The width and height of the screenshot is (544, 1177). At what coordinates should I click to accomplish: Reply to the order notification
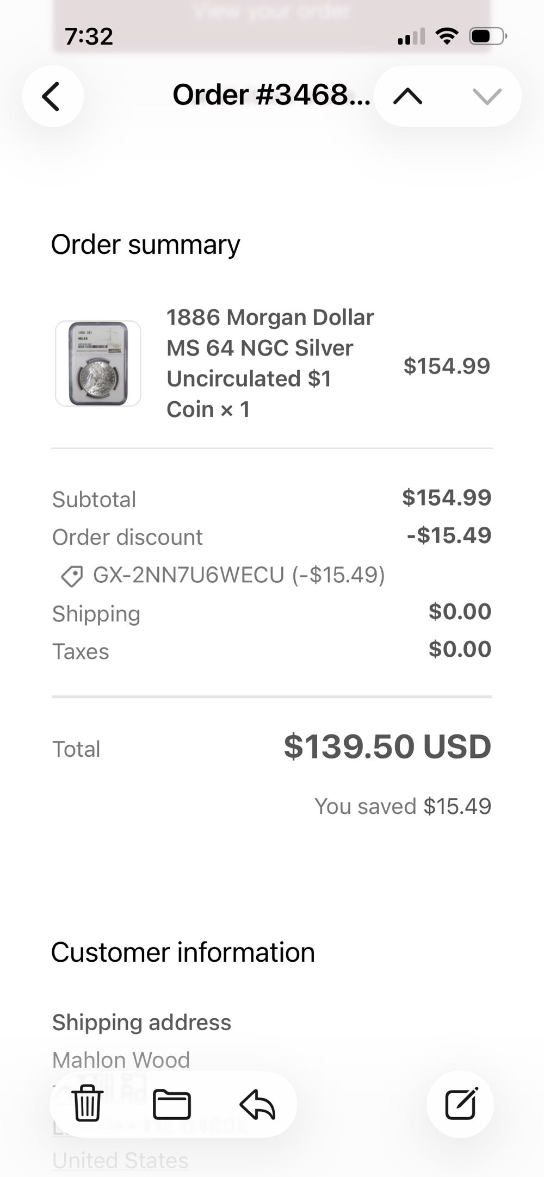(257, 1103)
